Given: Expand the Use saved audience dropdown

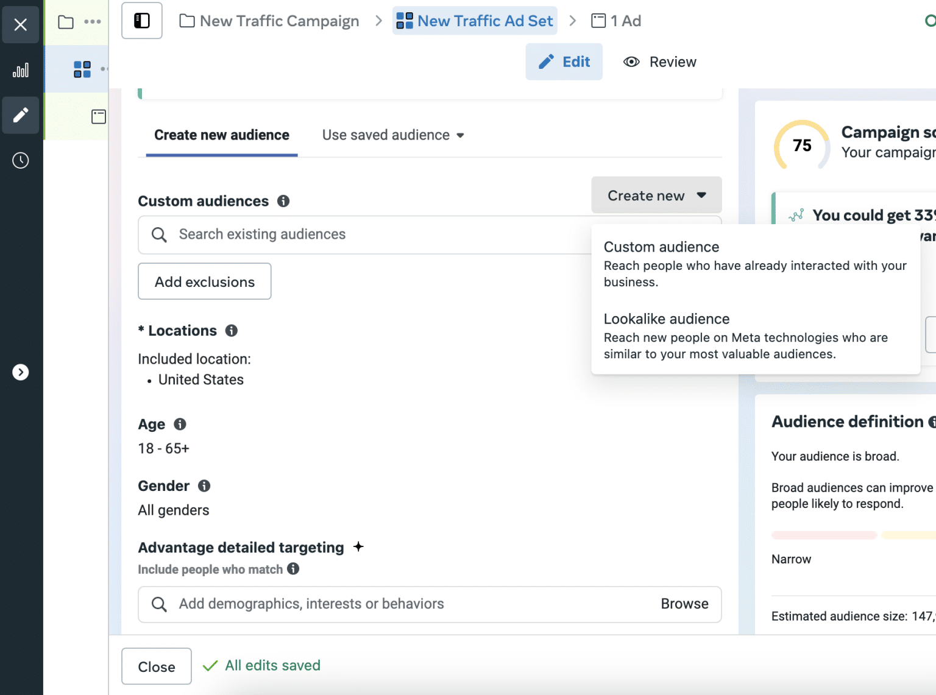Looking at the screenshot, I should pos(392,135).
